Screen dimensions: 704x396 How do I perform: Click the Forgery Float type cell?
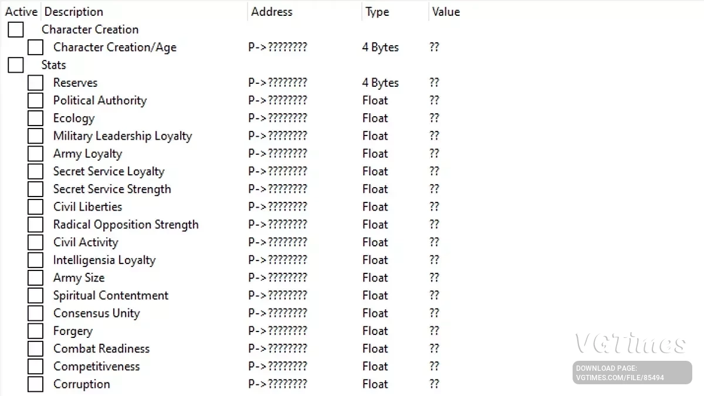pos(375,331)
